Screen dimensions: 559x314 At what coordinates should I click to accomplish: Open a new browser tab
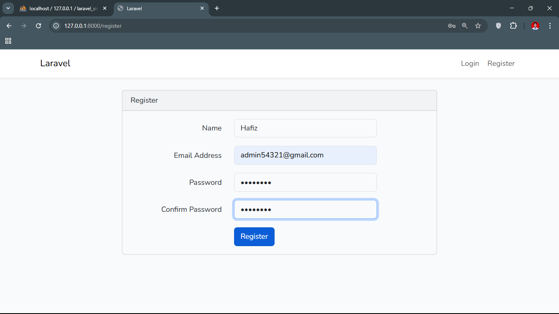(217, 8)
